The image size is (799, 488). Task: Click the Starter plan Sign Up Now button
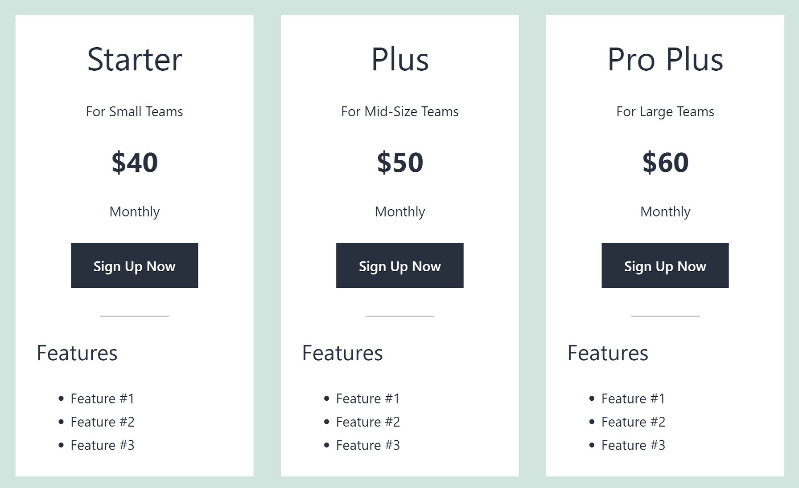[134, 265]
